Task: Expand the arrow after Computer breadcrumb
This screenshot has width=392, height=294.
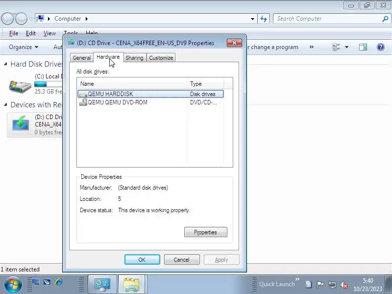Action: tap(87, 19)
